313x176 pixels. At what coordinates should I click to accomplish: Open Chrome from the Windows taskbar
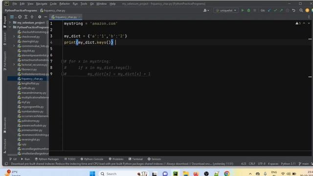point(226,174)
